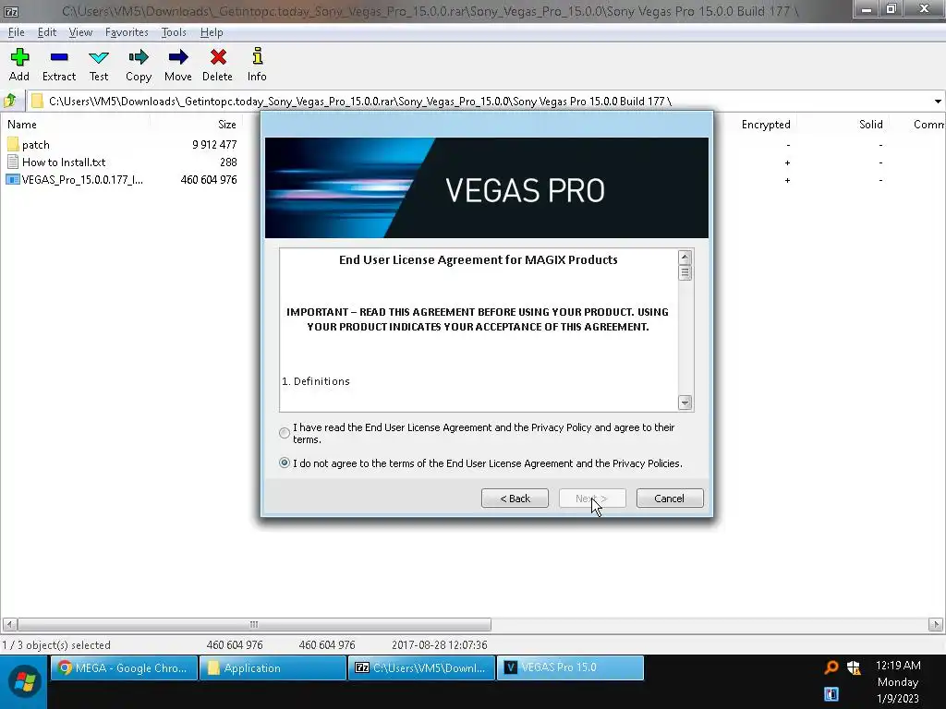Open the Help menu
946x709 pixels.
click(212, 32)
